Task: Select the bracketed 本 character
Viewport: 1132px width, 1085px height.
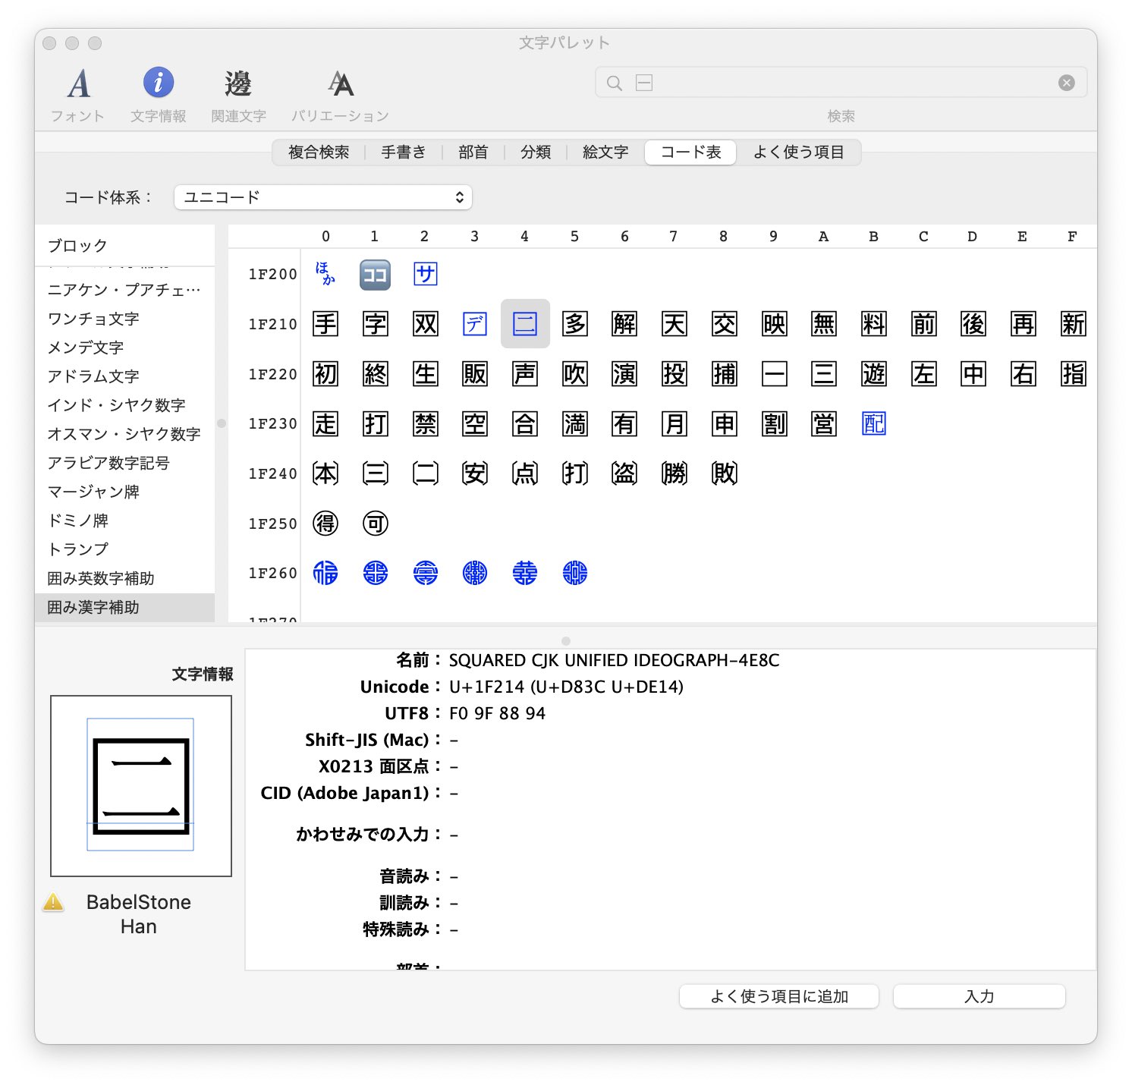Action: click(x=325, y=473)
